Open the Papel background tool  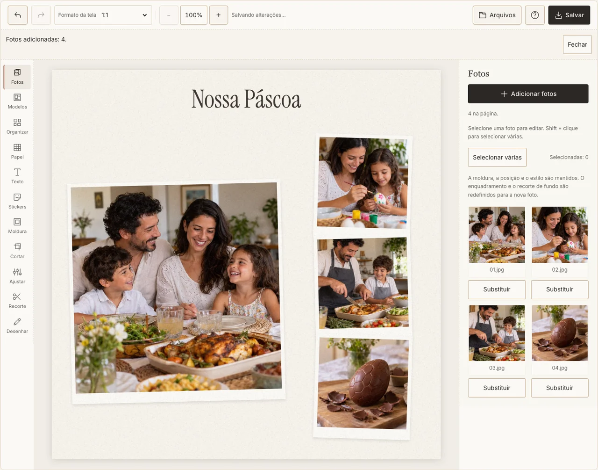pos(17,152)
